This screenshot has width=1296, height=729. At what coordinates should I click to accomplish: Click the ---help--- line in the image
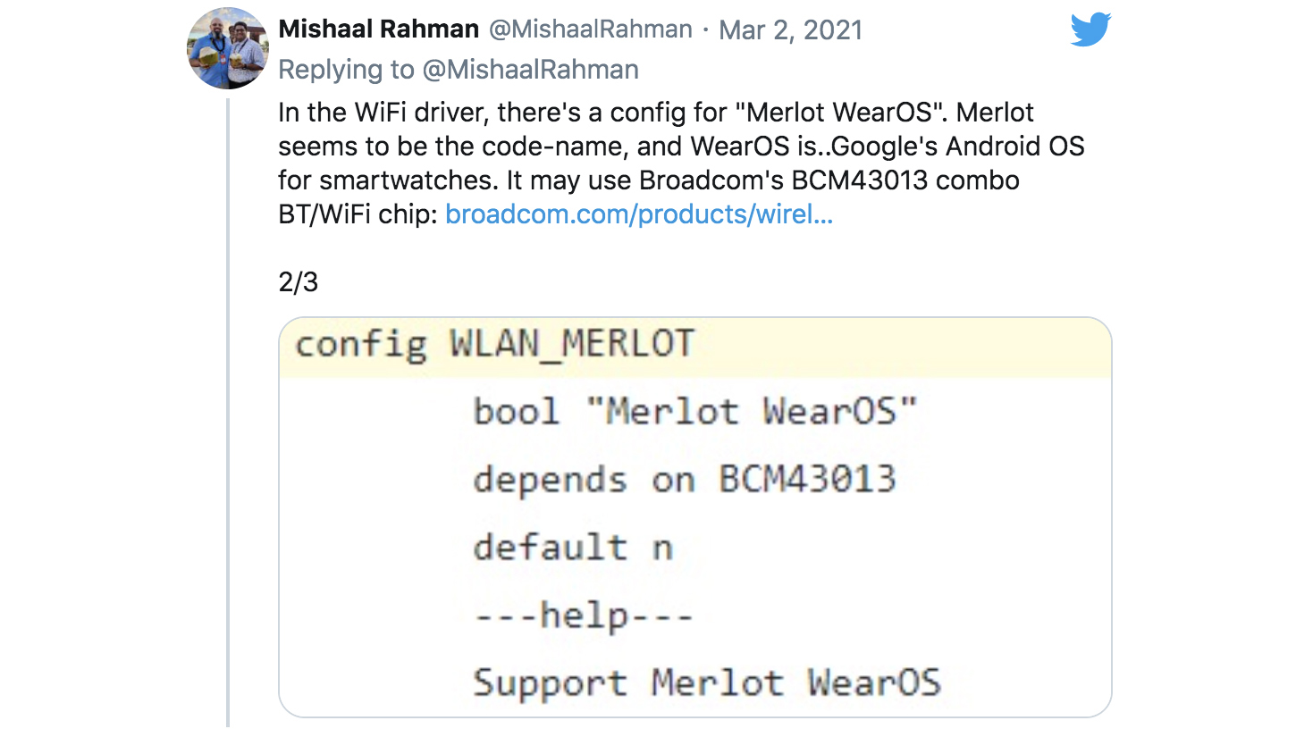click(x=583, y=615)
